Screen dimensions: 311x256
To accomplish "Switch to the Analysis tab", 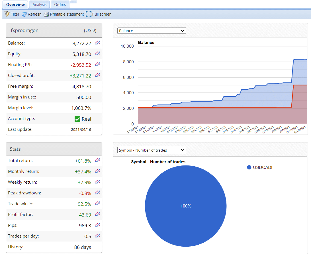I will 39,5.
